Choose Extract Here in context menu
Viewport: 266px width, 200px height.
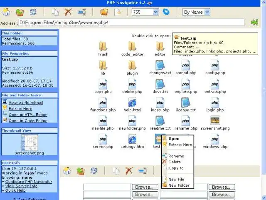coord(180,145)
